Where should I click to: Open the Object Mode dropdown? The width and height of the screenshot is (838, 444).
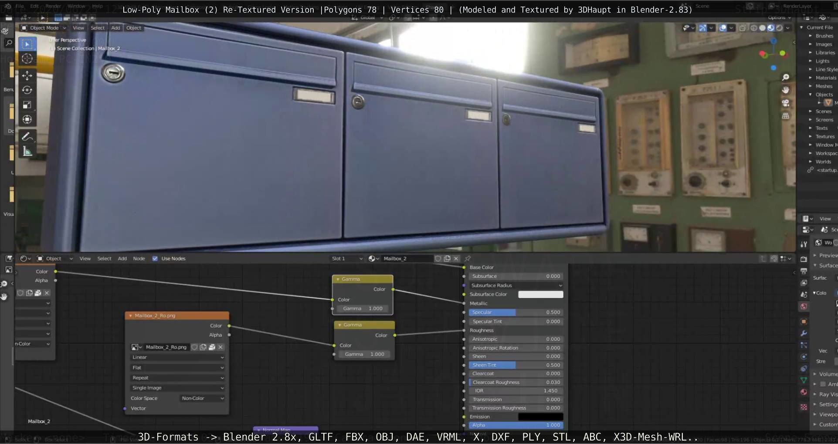pos(44,28)
